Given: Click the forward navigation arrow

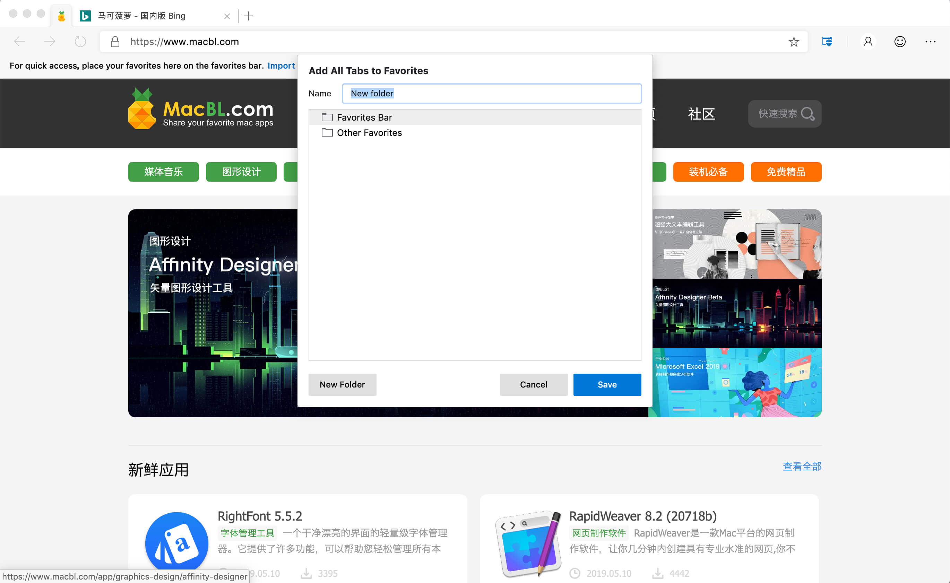Looking at the screenshot, I should pos(50,42).
